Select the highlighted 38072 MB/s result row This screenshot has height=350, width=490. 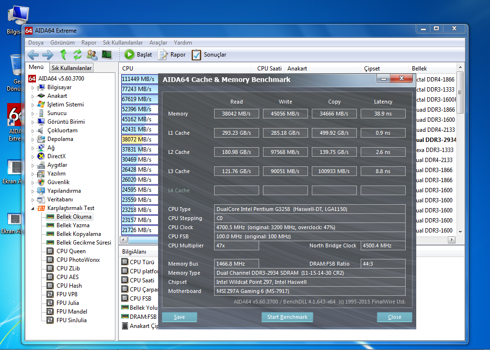tap(139, 139)
